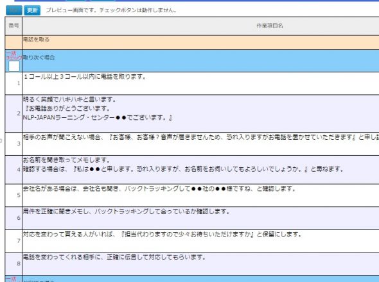
Task: Click row number 3 cell
Action: point(13,144)
